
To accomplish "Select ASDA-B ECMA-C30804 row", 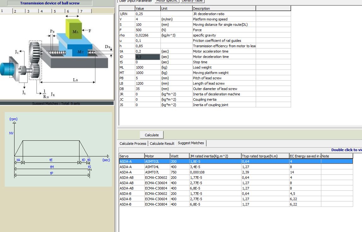I will click(236, 204).
